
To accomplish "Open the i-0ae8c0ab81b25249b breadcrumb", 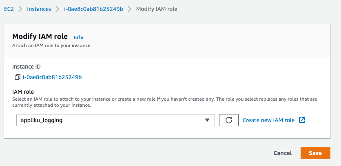I will tap(93, 9).
